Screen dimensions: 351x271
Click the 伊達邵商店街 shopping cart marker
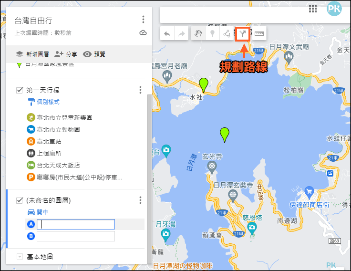coord(310,193)
